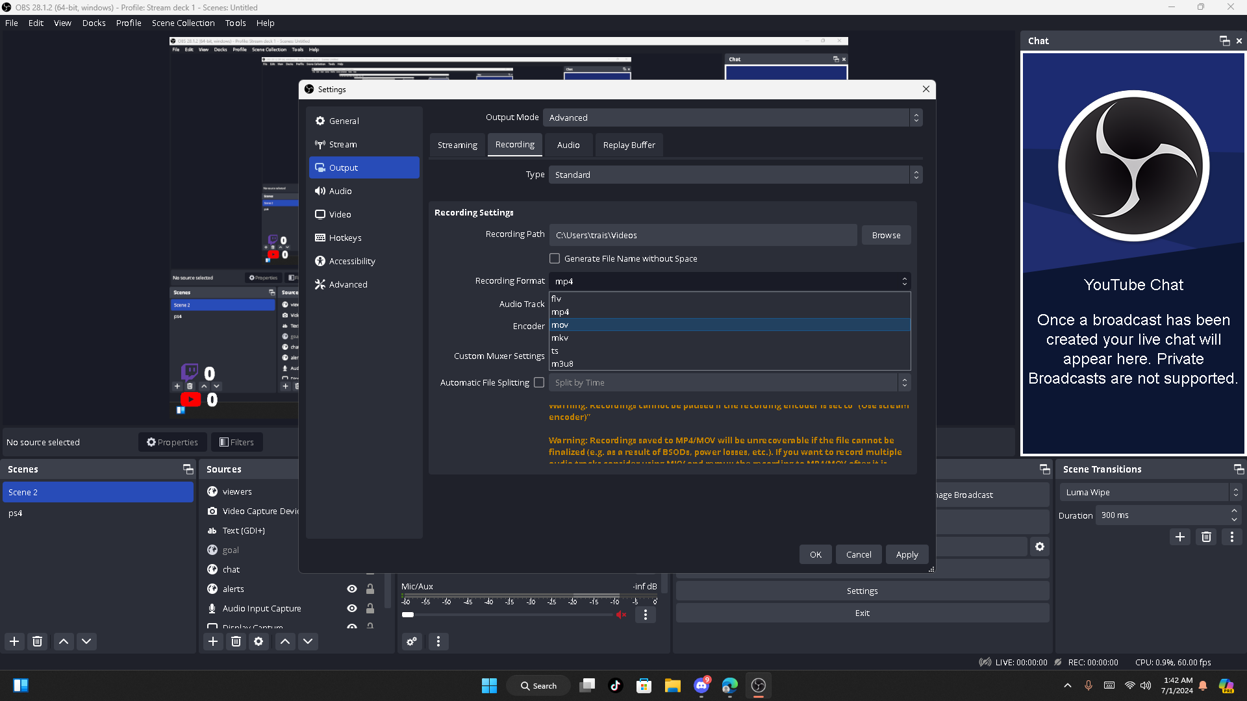Apply the settings changes
The width and height of the screenshot is (1247, 701).
907,554
